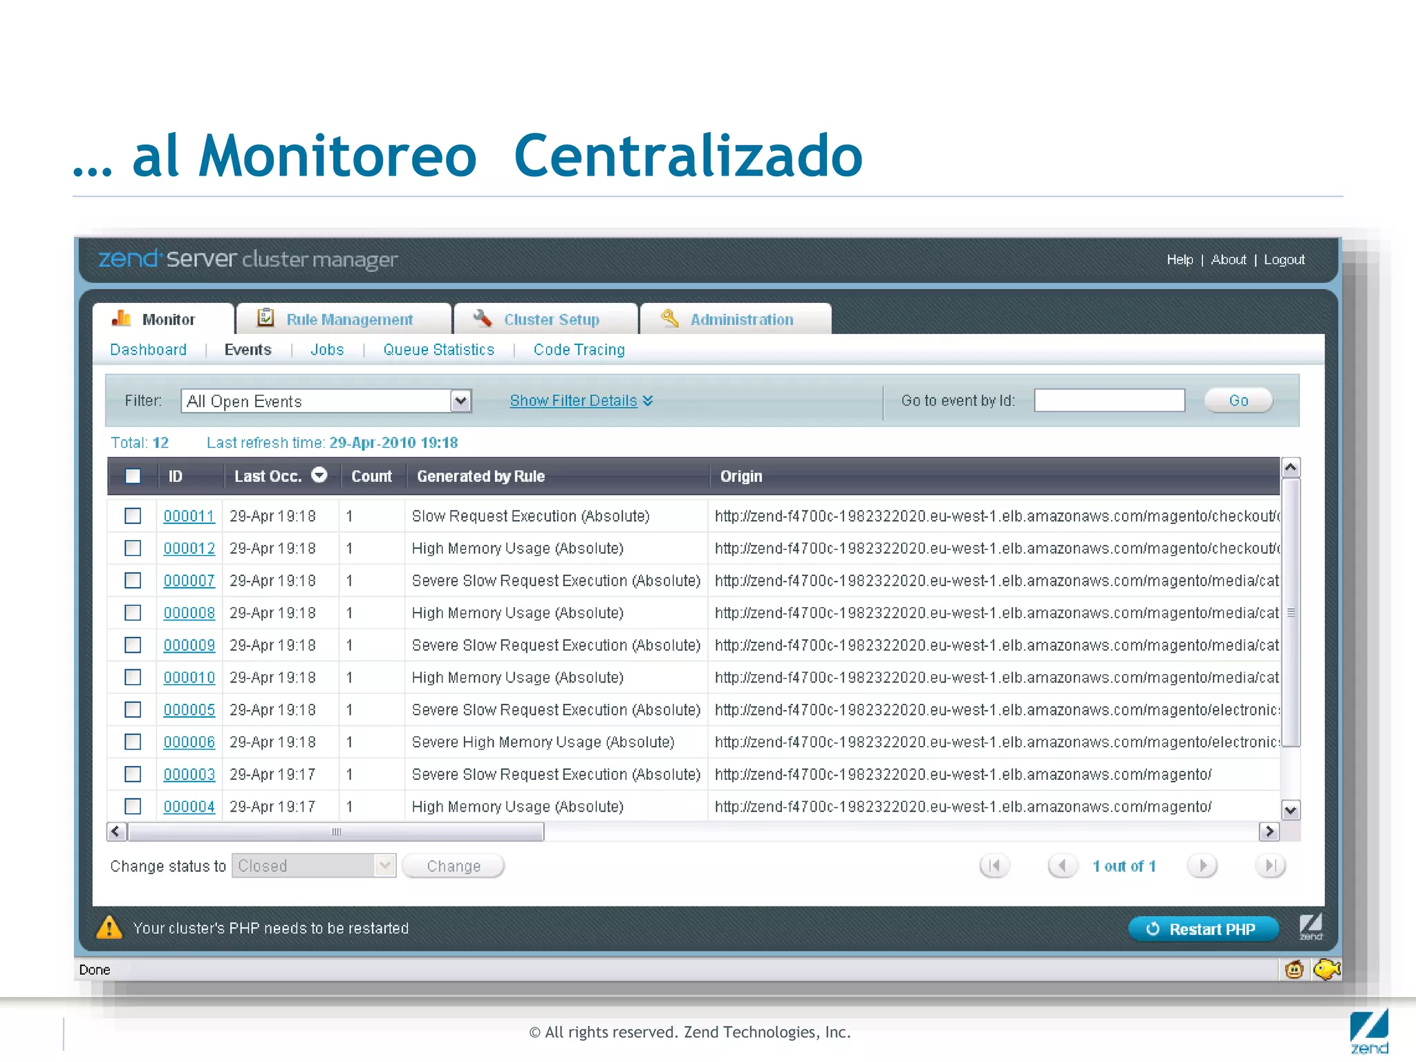1416x1062 pixels.
Task: Check the box for event 000011
Action: tap(133, 516)
